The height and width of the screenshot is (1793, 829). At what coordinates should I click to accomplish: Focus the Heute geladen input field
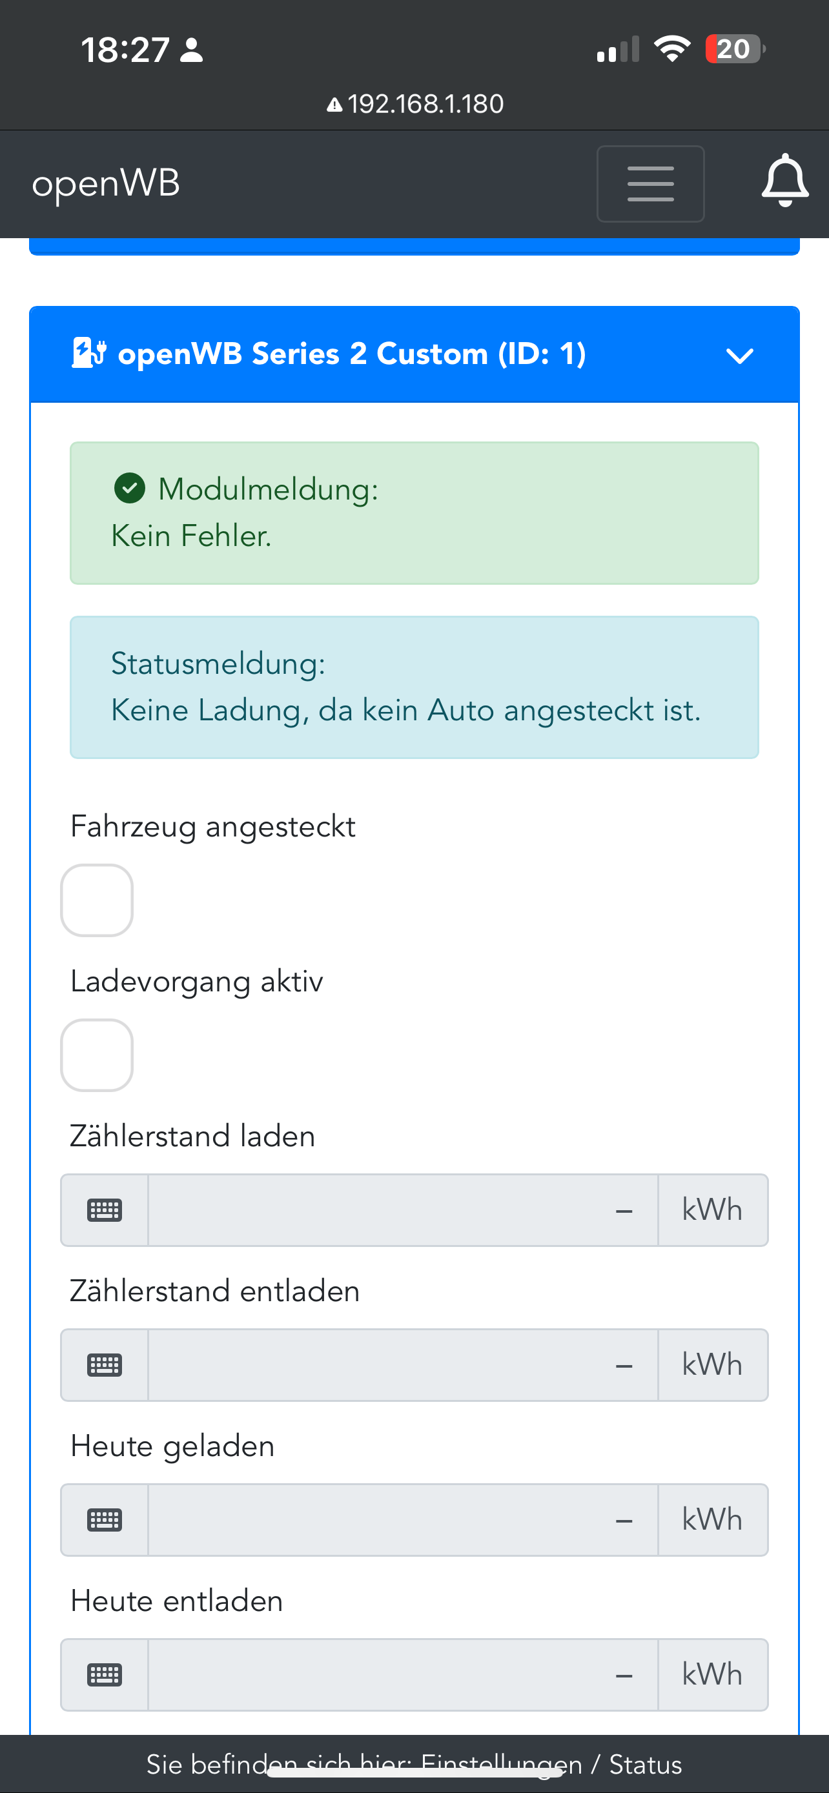(x=402, y=1520)
